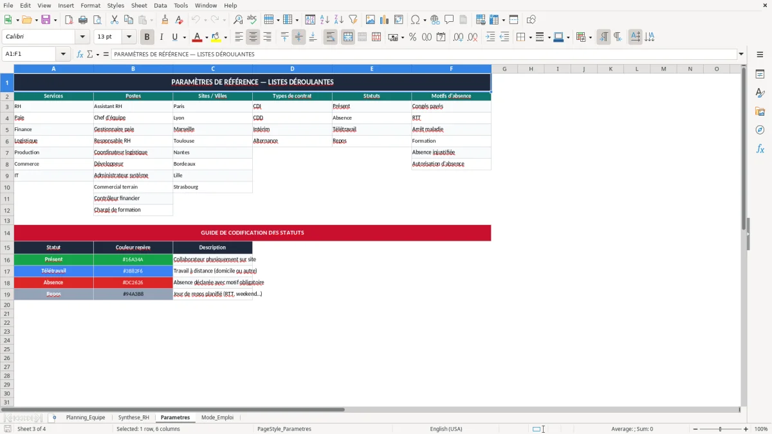Click the Print icon
The width and height of the screenshot is (772, 434).
click(x=83, y=20)
